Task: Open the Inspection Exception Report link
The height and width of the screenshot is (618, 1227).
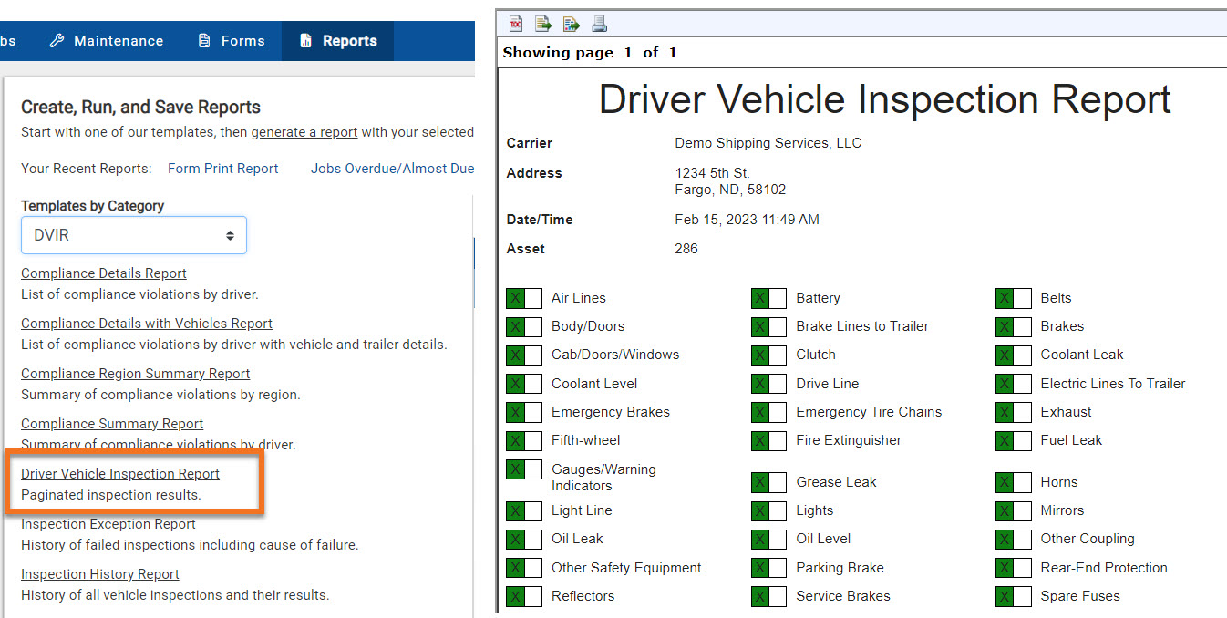Action: 108,524
